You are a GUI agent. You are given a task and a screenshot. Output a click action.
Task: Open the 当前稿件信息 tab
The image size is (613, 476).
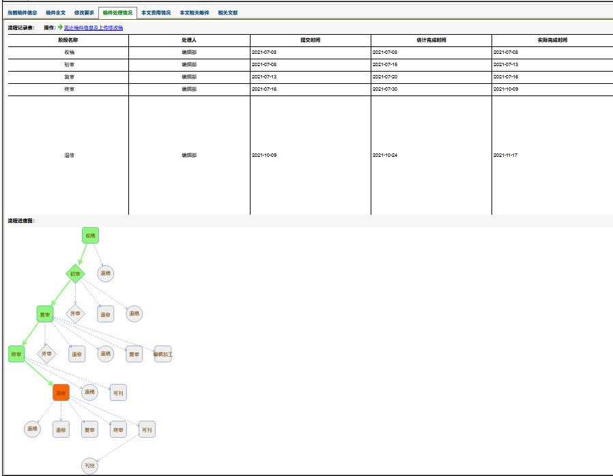tap(22, 12)
